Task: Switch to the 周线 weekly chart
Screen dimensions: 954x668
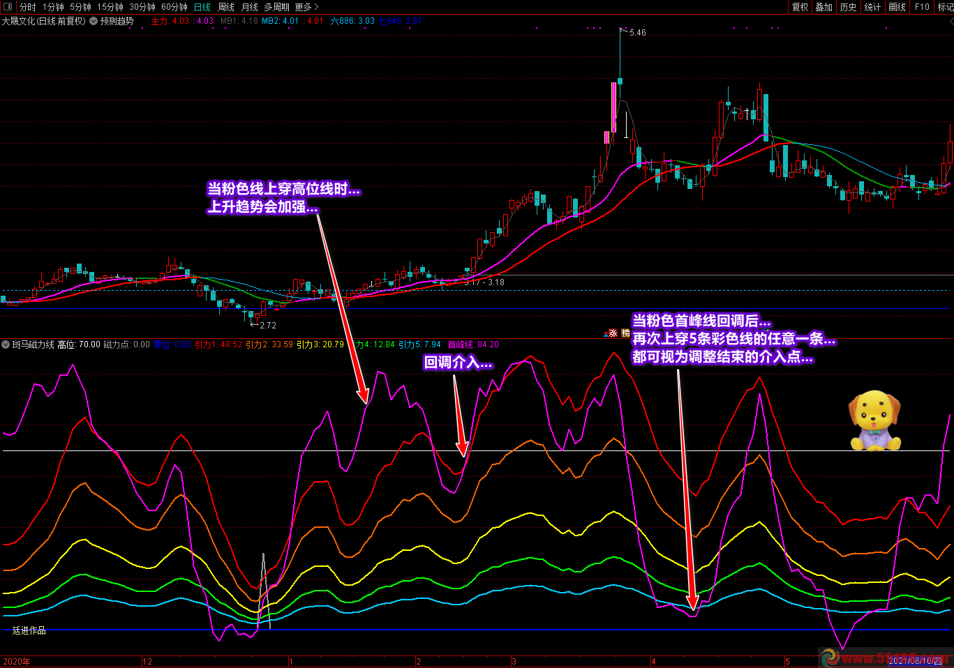Action: tap(225, 7)
